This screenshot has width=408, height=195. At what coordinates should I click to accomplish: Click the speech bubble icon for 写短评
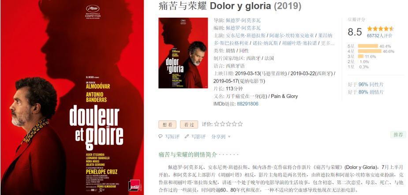[x=160, y=136]
